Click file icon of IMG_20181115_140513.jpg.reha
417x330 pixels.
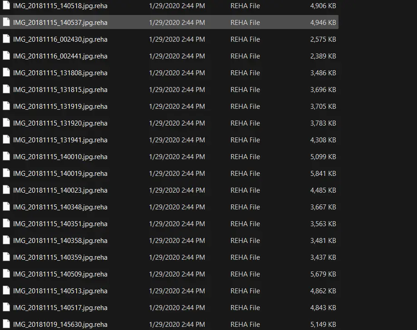(x=6, y=290)
